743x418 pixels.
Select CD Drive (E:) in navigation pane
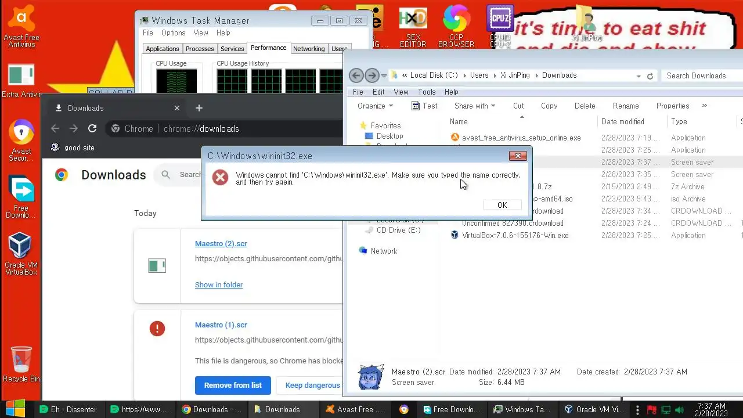[392, 230]
